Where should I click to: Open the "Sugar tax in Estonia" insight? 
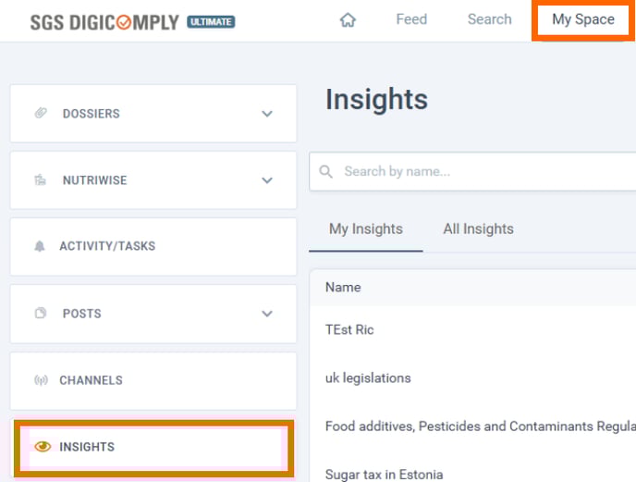click(384, 475)
